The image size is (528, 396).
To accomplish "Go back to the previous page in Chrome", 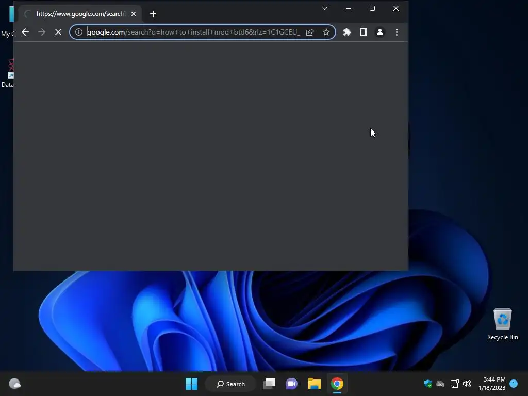I will (x=25, y=32).
